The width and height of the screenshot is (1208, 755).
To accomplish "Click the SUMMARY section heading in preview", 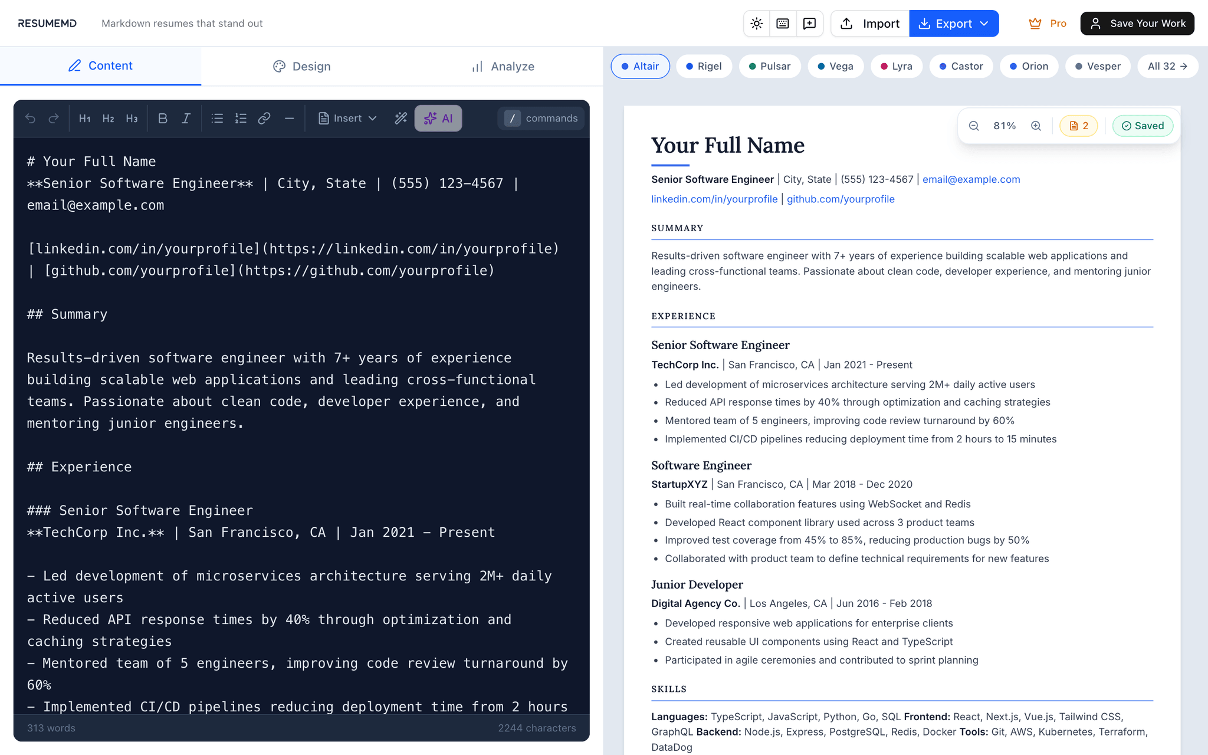I will pyautogui.click(x=677, y=228).
